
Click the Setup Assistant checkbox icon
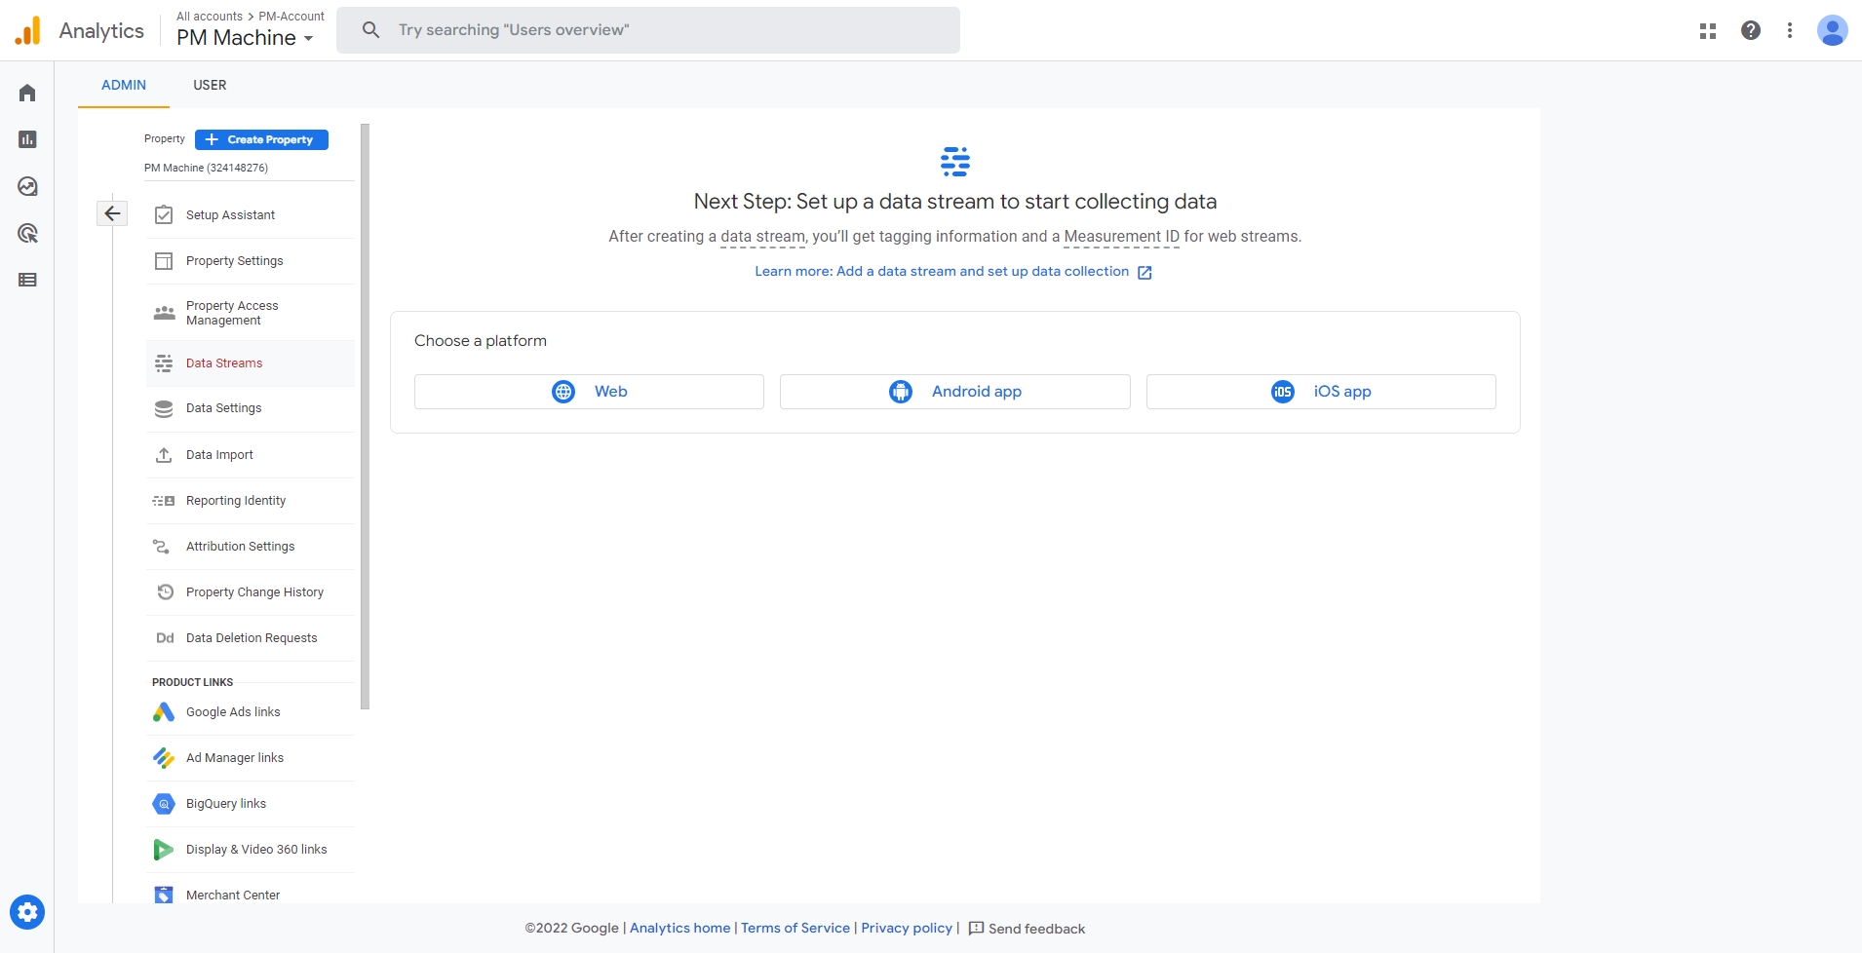point(164,214)
